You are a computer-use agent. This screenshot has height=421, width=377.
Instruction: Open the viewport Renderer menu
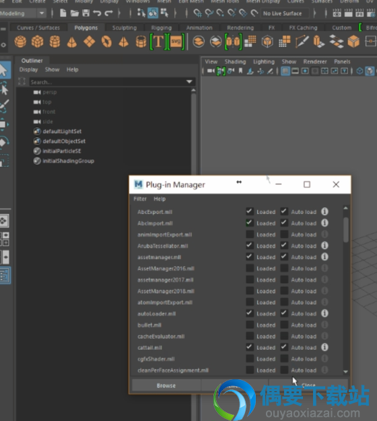315,61
